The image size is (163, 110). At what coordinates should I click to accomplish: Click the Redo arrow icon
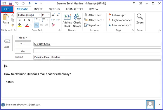coord(23,3)
